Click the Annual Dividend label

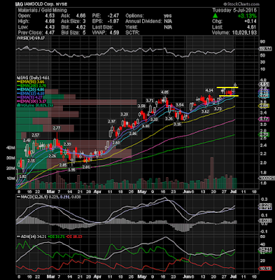click(x=143, y=22)
